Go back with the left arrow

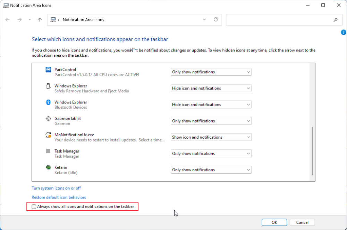click(8, 20)
